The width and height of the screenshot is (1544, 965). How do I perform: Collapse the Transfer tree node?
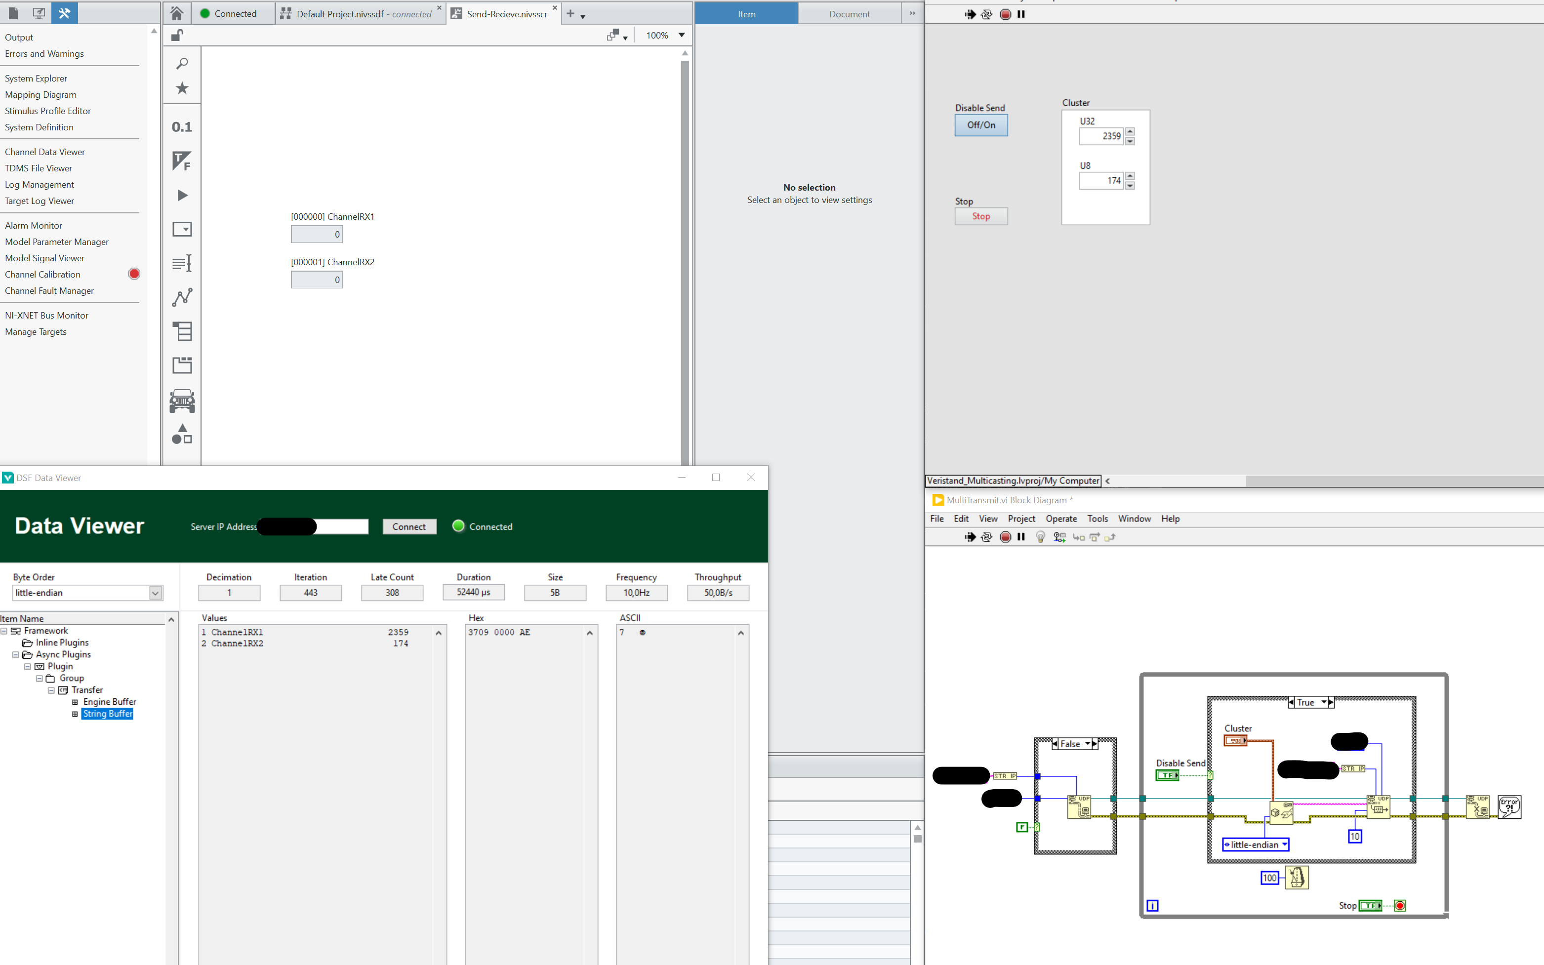click(x=51, y=690)
